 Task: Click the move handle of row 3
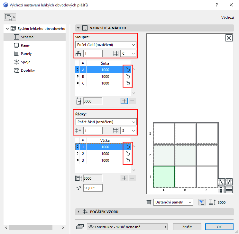tap(78, 160)
